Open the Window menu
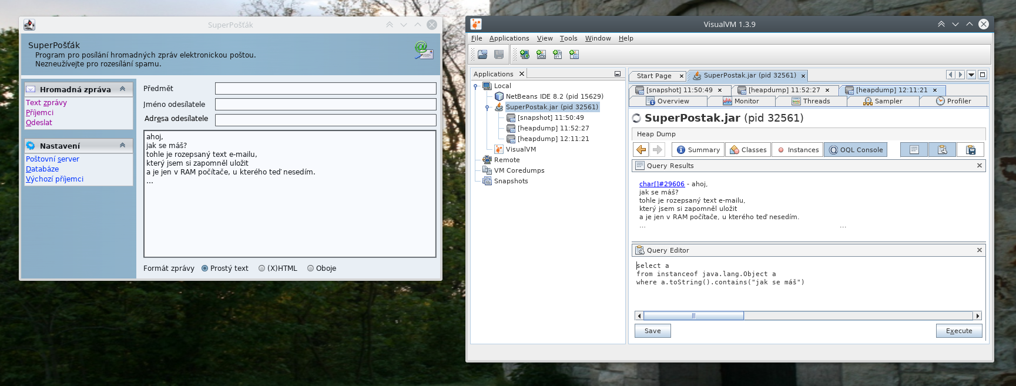The height and width of the screenshot is (386, 1016). (x=598, y=38)
